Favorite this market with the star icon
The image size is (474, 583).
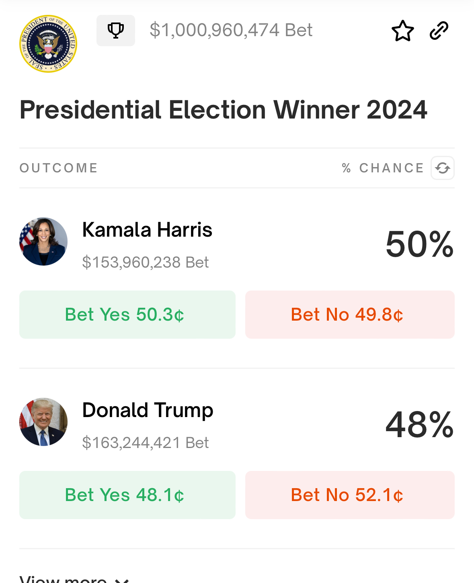[x=402, y=31]
